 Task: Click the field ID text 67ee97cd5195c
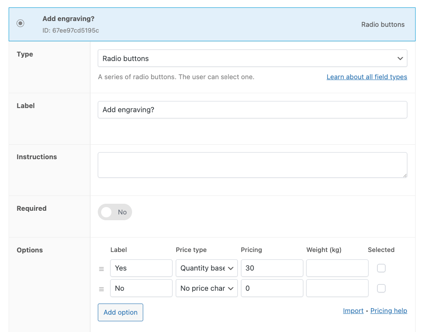(x=76, y=31)
